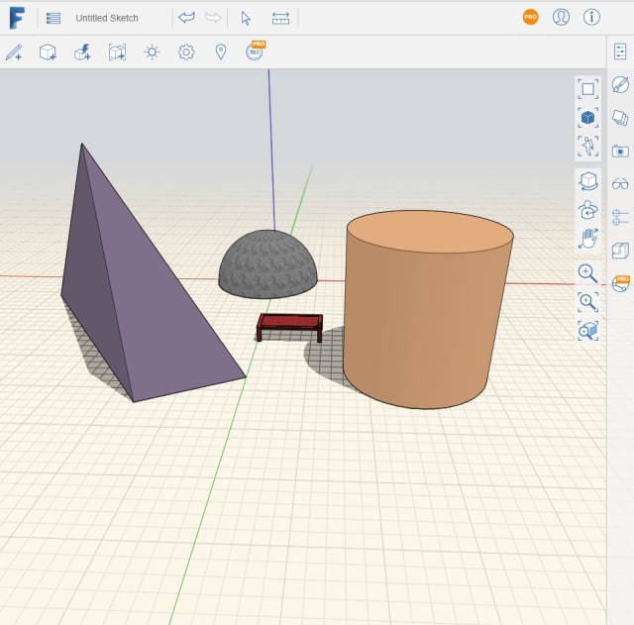Select the gray dome object
The image size is (634, 625).
(267, 264)
